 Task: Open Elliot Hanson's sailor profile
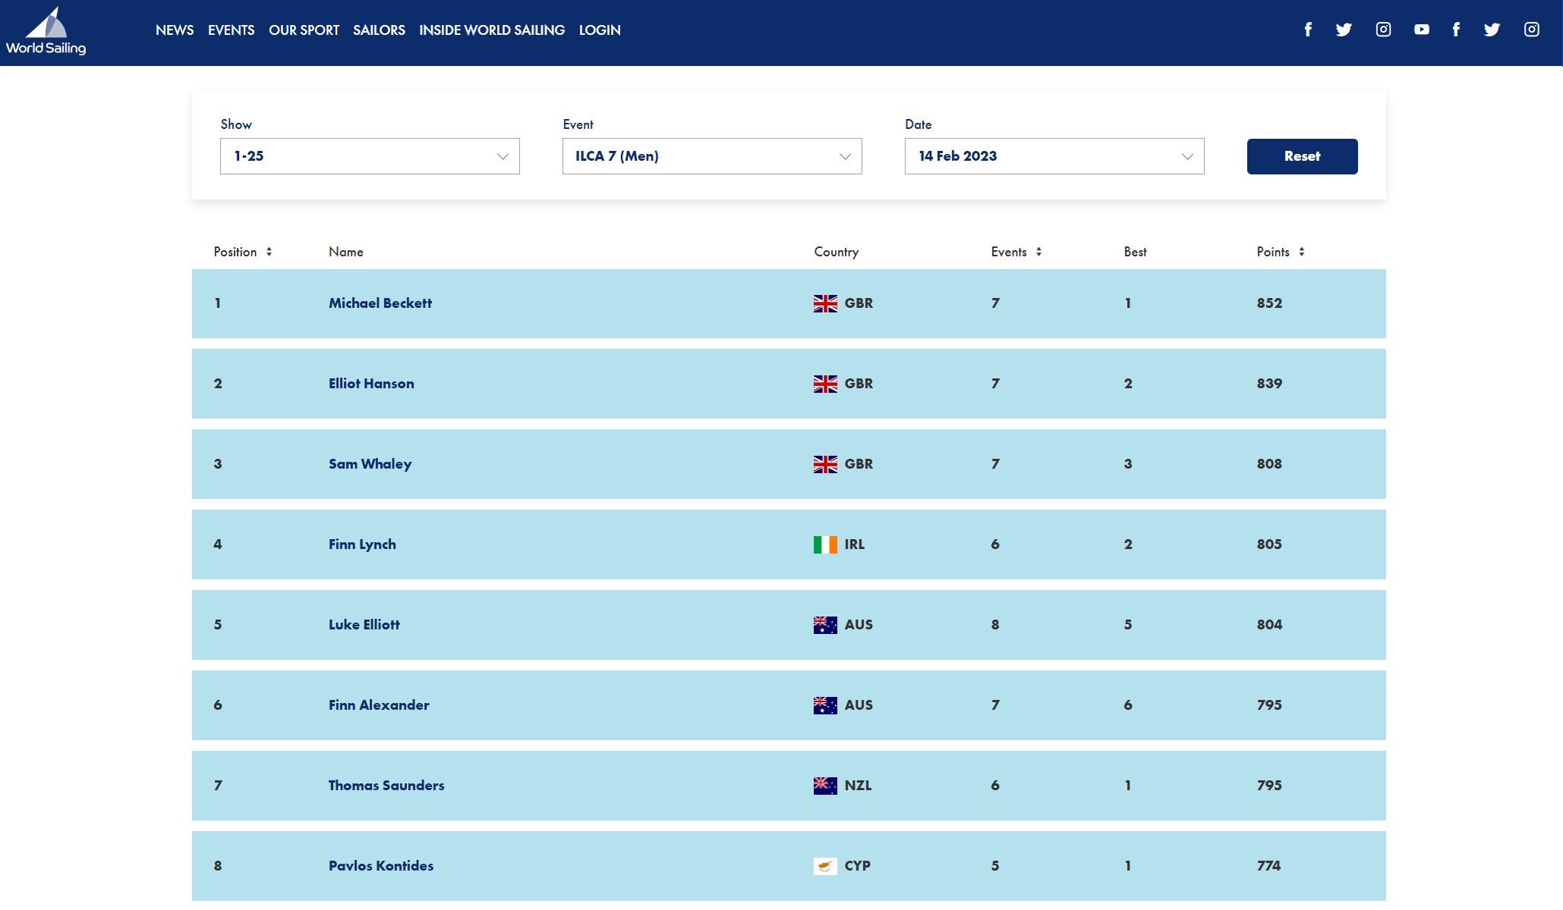(x=371, y=384)
